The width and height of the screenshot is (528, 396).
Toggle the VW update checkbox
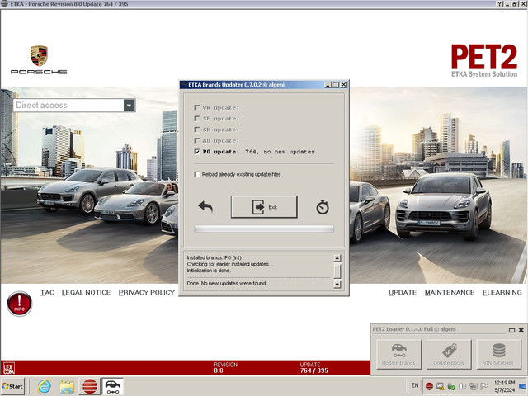pos(197,107)
